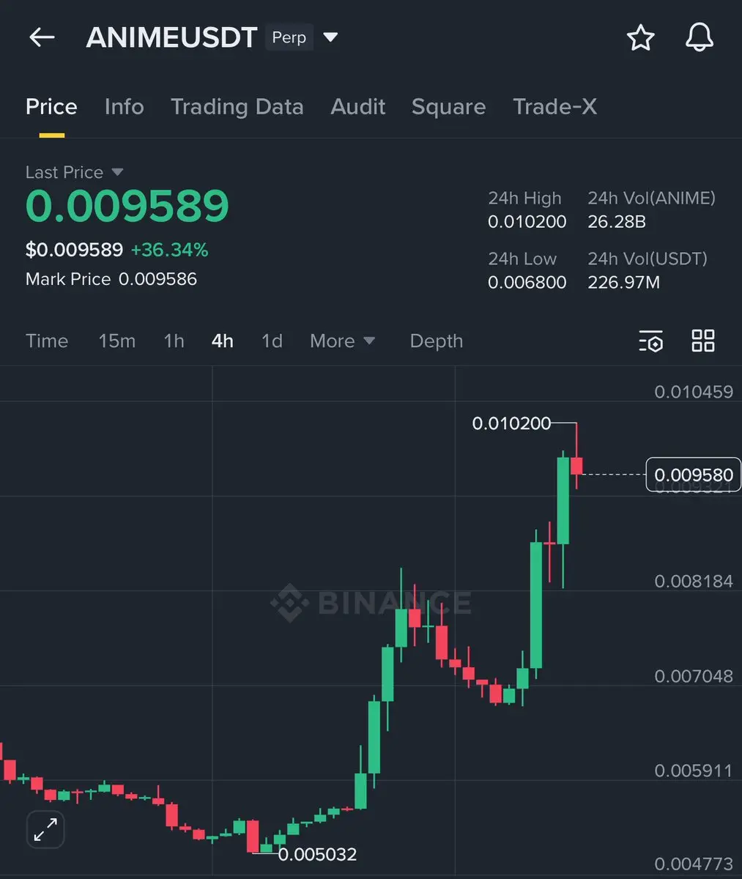Image resolution: width=742 pixels, height=879 pixels.
Task: Tap the 0.010200 high marker on chart
Action: [511, 423]
